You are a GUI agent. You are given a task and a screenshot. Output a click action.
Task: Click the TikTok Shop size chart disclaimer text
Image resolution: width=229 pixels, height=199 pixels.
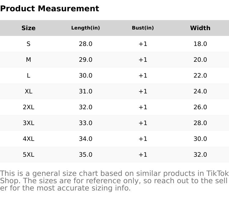click(114, 181)
